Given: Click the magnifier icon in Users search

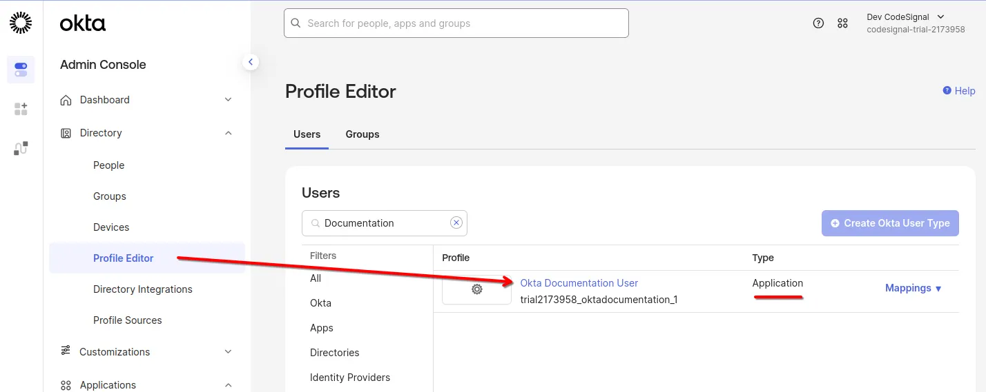Looking at the screenshot, I should pyautogui.click(x=316, y=223).
